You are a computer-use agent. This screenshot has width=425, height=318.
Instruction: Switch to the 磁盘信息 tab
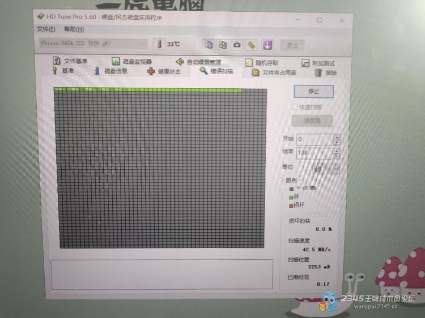pos(111,71)
